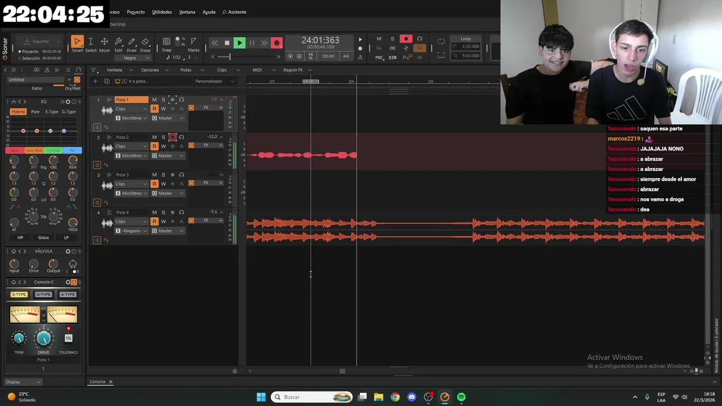Mute Pista 2

(x=154, y=137)
